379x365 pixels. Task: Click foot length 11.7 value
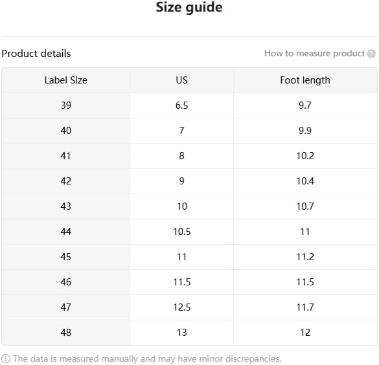[305, 307]
